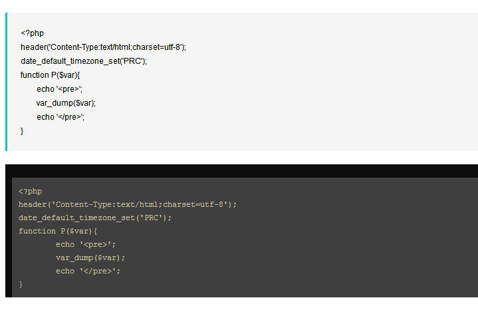478x316 pixels.
Task: Click date_default_timezone_set line in light block
Action: (83, 61)
